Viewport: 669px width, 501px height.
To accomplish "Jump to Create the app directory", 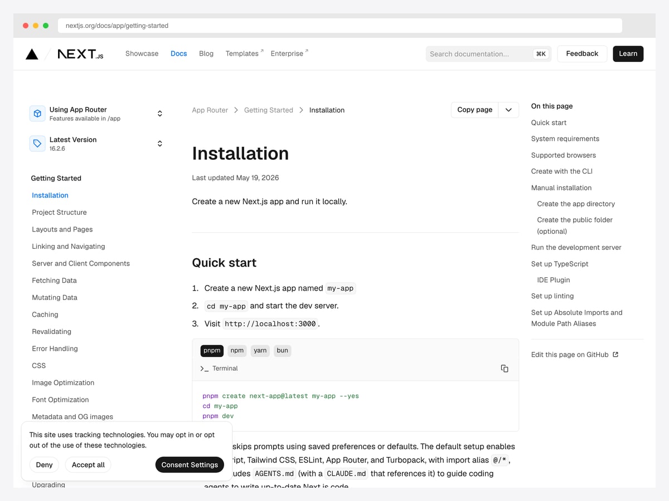I will tap(576, 204).
